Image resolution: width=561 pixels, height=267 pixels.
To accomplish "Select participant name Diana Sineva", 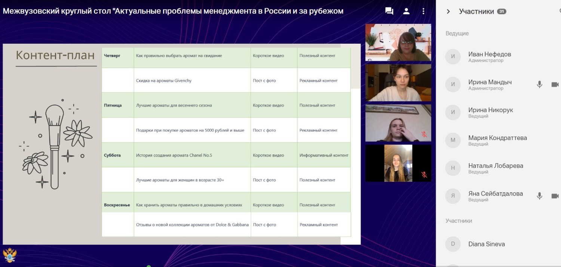I will click(x=487, y=244).
